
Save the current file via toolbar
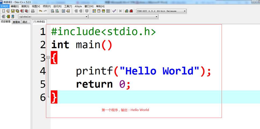pyautogui.click(x=13, y=11)
